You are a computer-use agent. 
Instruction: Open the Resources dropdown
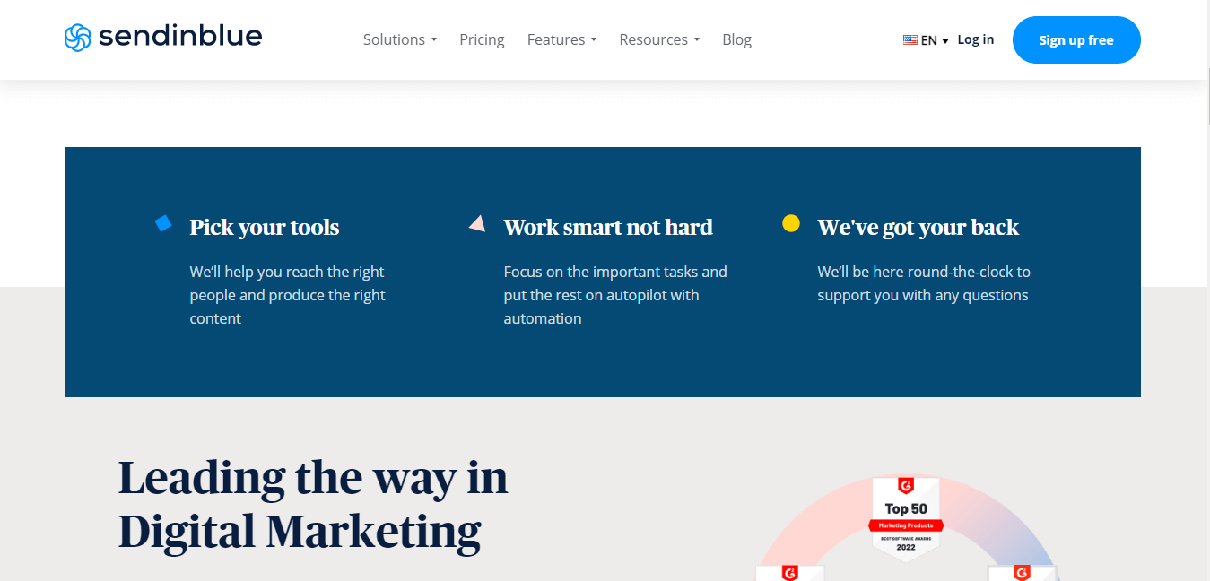659,39
